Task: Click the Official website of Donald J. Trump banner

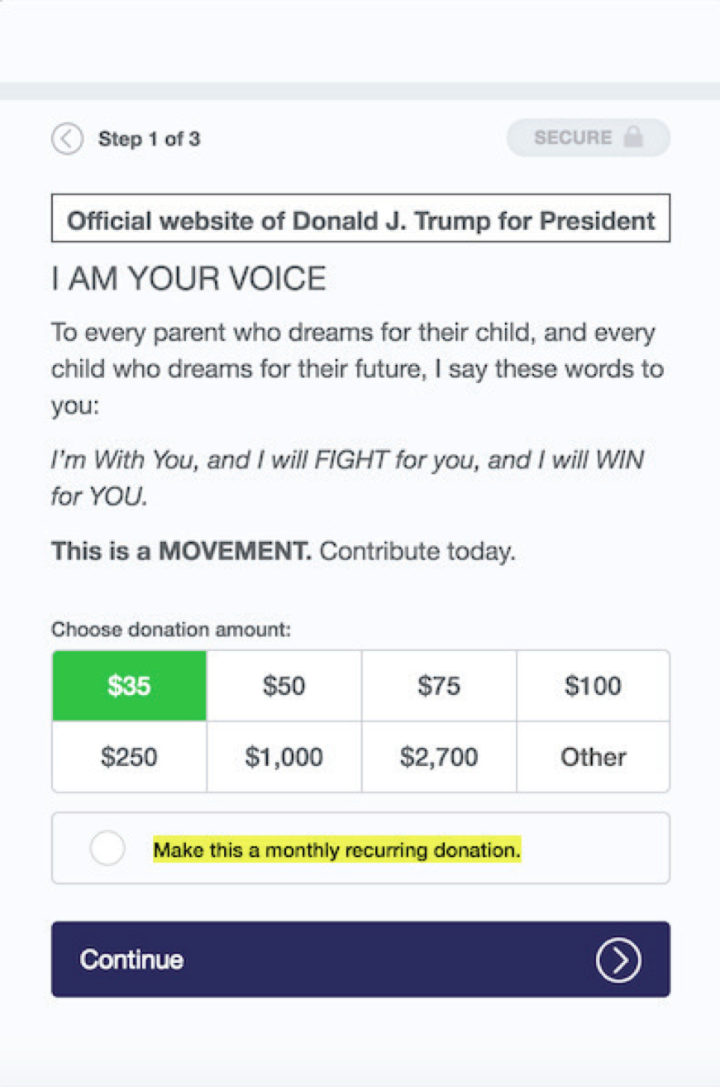Action: click(360, 221)
